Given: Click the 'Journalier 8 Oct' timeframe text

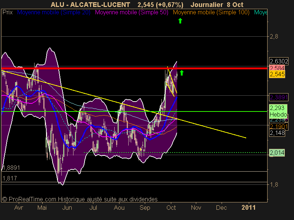Looking at the screenshot, I should (217, 4).
